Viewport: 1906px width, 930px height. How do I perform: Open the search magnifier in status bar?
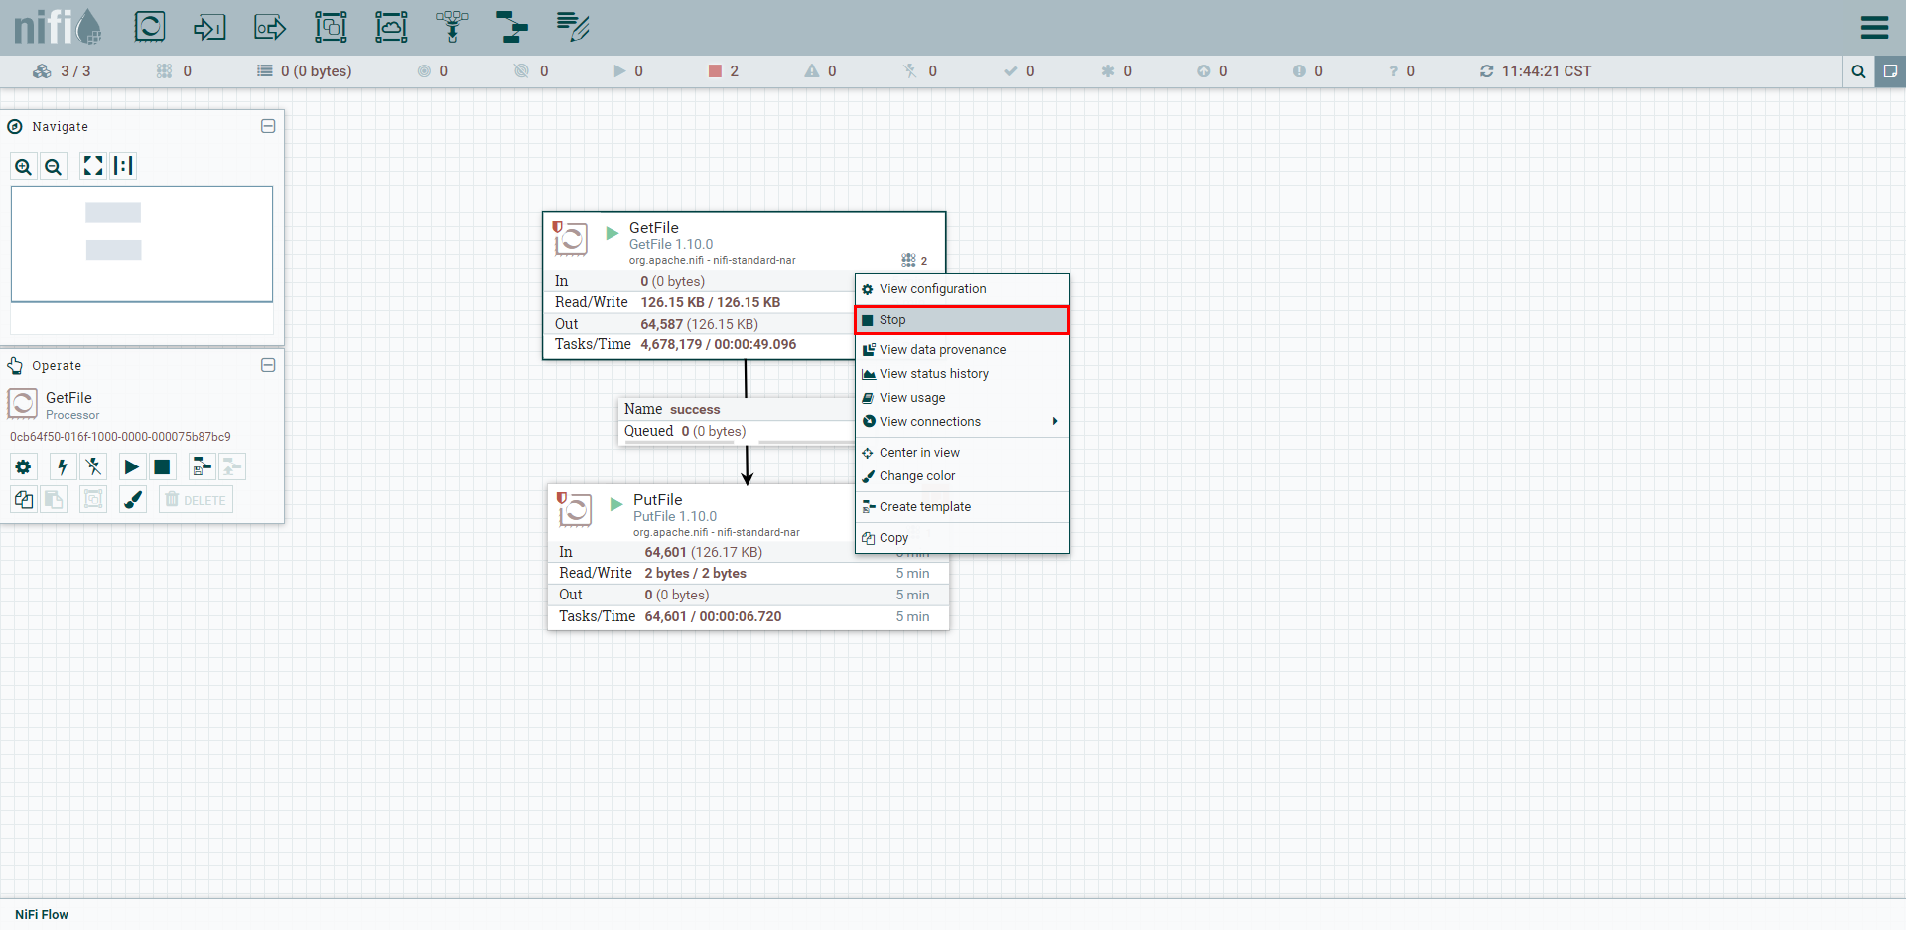pos(1858,71)
